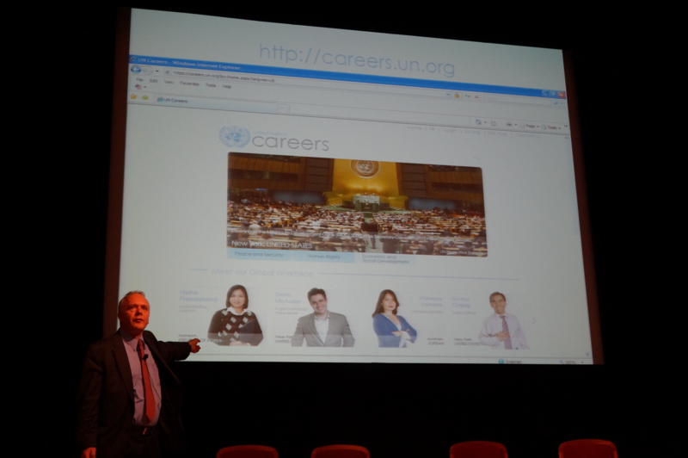Screen dimensions: 688x458
Task: Open the Tools command bar dropdown
Action: point(551,127)
